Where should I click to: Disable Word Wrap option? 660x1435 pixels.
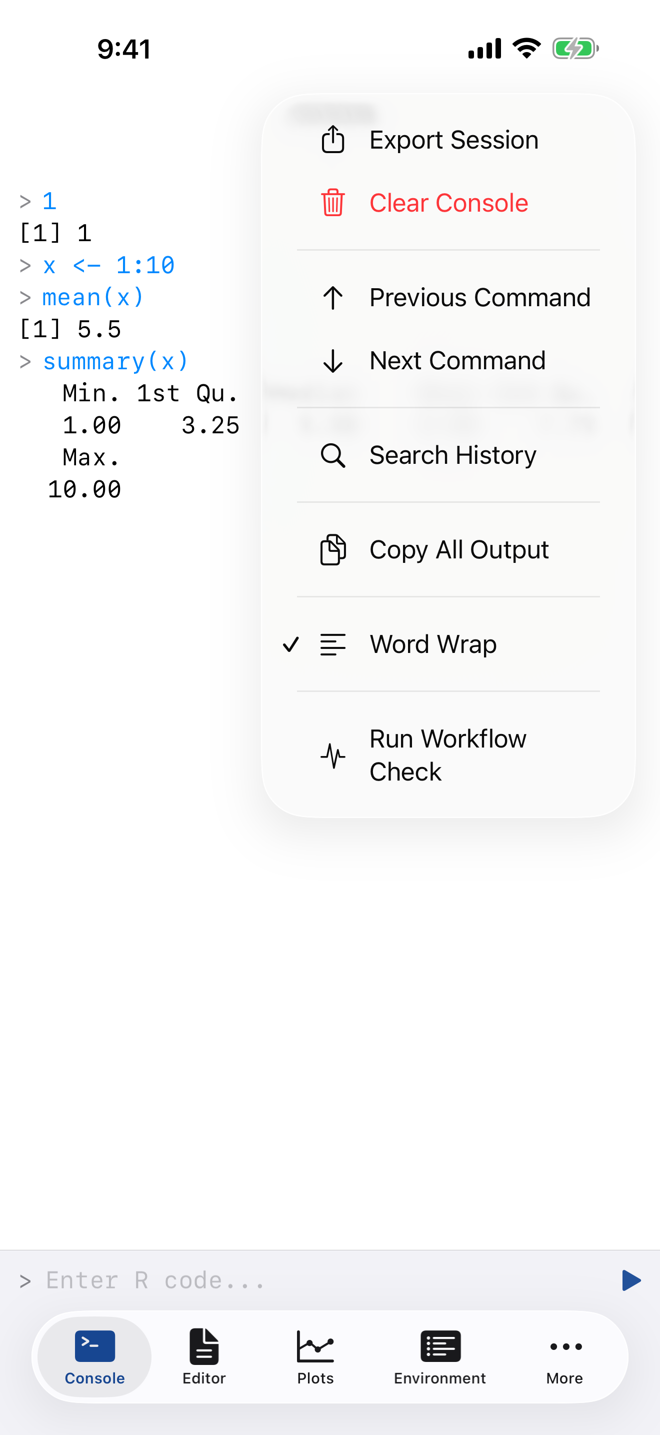point(433,644)
